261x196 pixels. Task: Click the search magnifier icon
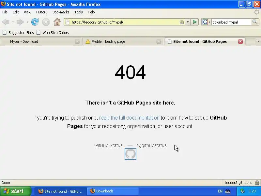(x=255, y=22)
